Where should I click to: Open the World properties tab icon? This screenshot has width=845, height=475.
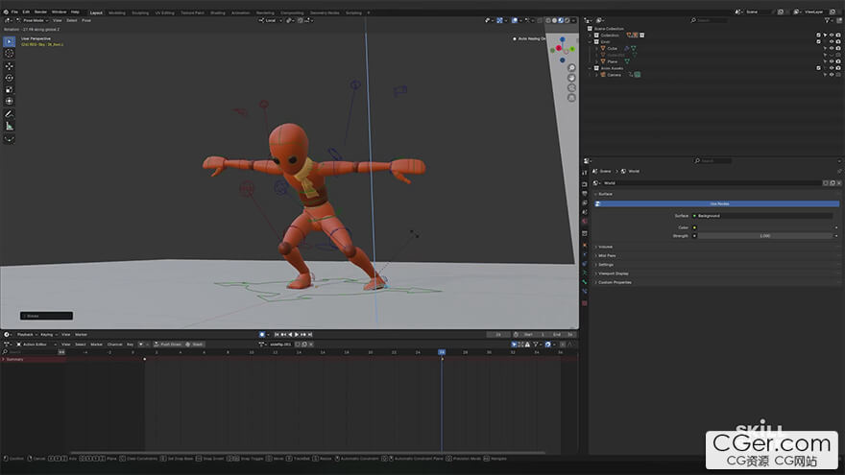[585, 222]
